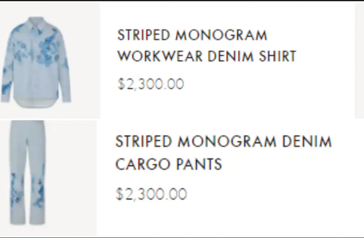Open the denim shirt product image
The width and height of the screenshot is (364, 238).
(50, 60)
